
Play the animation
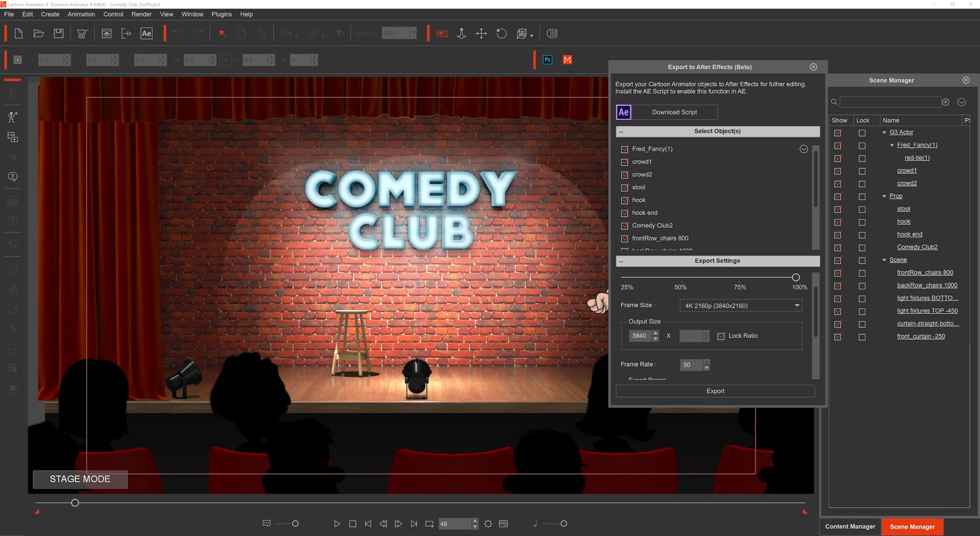[x=337, y=524]
